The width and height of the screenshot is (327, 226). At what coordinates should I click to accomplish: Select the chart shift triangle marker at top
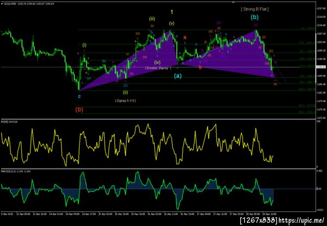coord(233,2)
